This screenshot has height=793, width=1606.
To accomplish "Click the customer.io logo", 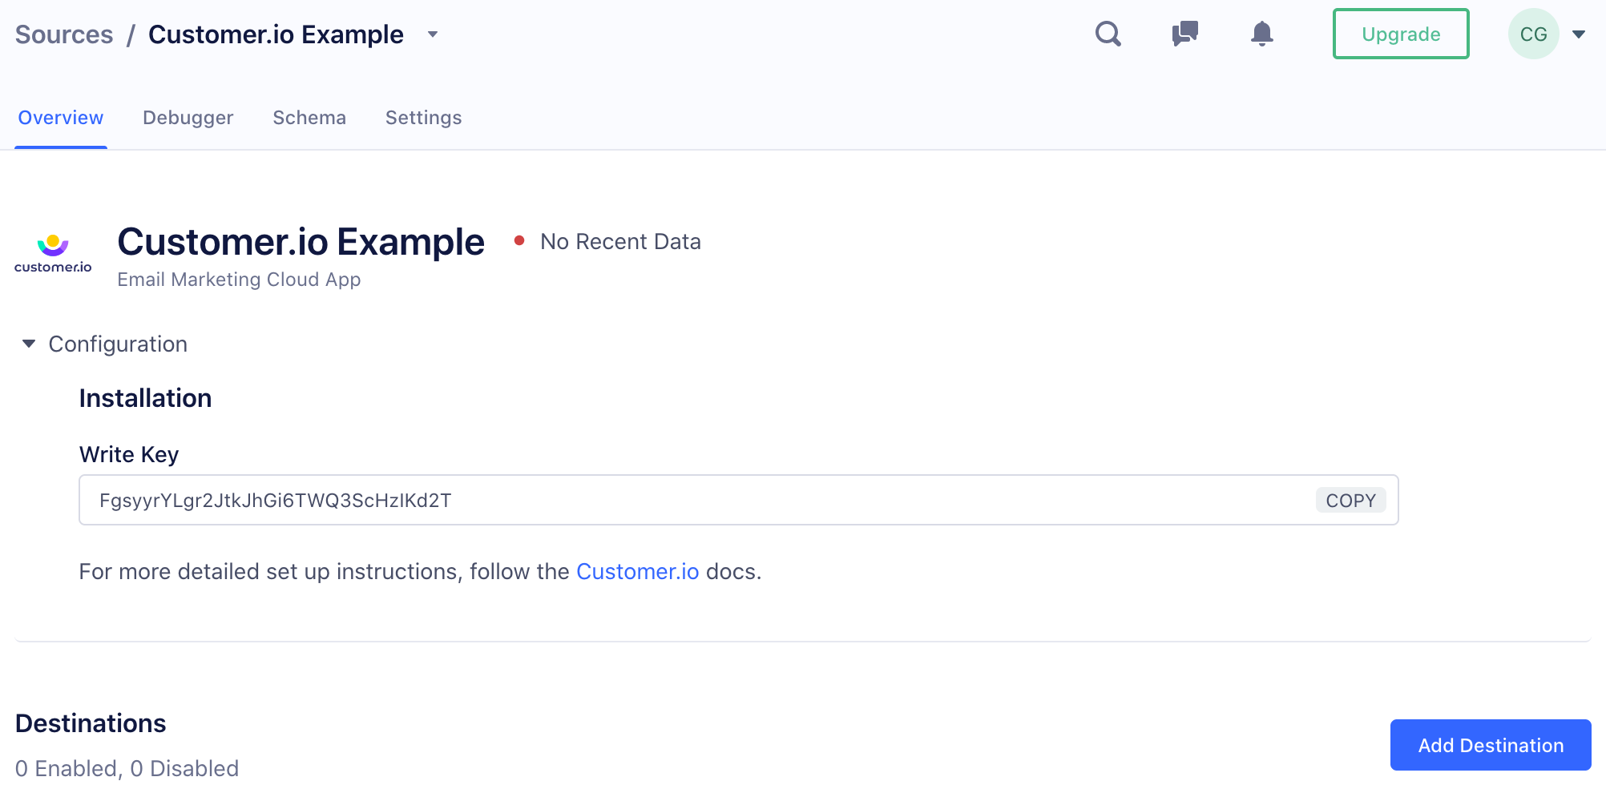I will (53, 254).
